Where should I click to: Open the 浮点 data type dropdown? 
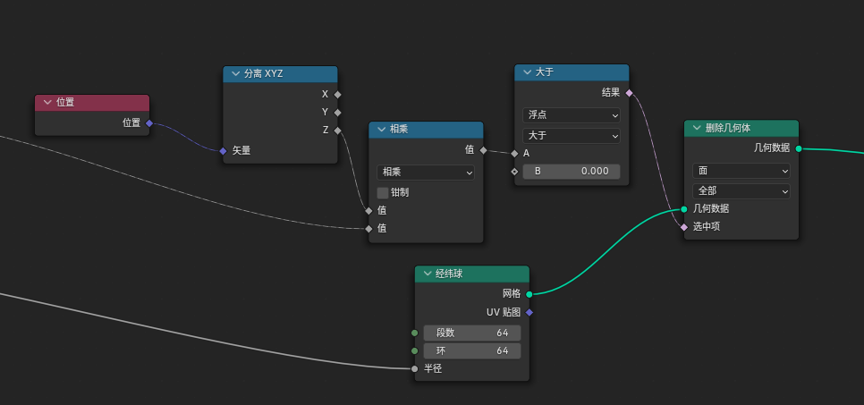(571, 115)
